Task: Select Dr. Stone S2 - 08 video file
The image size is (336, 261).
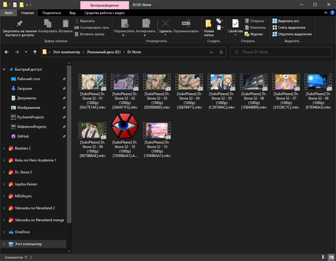Action: point(318,91)
